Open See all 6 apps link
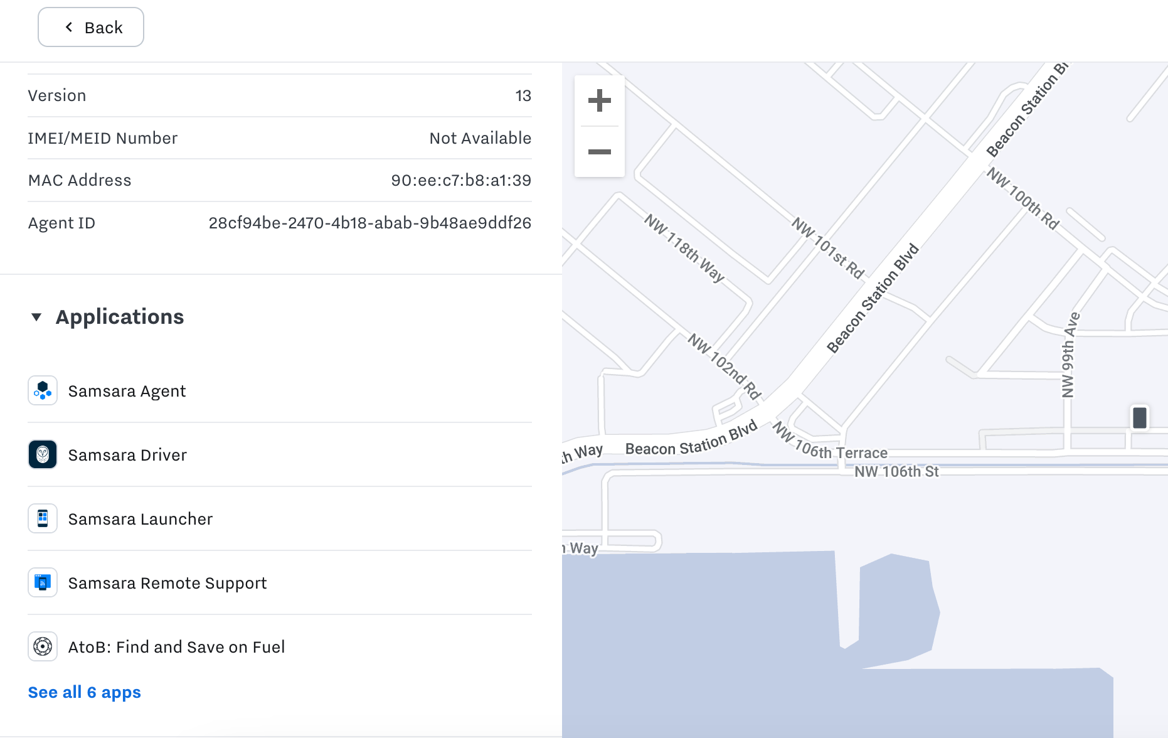1168x738 pixels. pyautogui.click(x=85, y=692)
